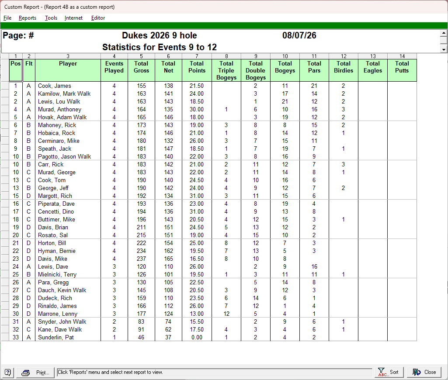Open the Editor menu

98,18
